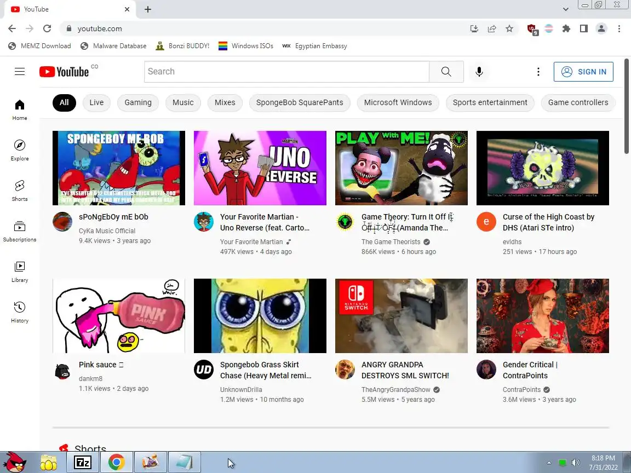Viewport: 631px width, 473px height.
Task: Open Chrome three-dot menu
Action: [x=619, y=28]
